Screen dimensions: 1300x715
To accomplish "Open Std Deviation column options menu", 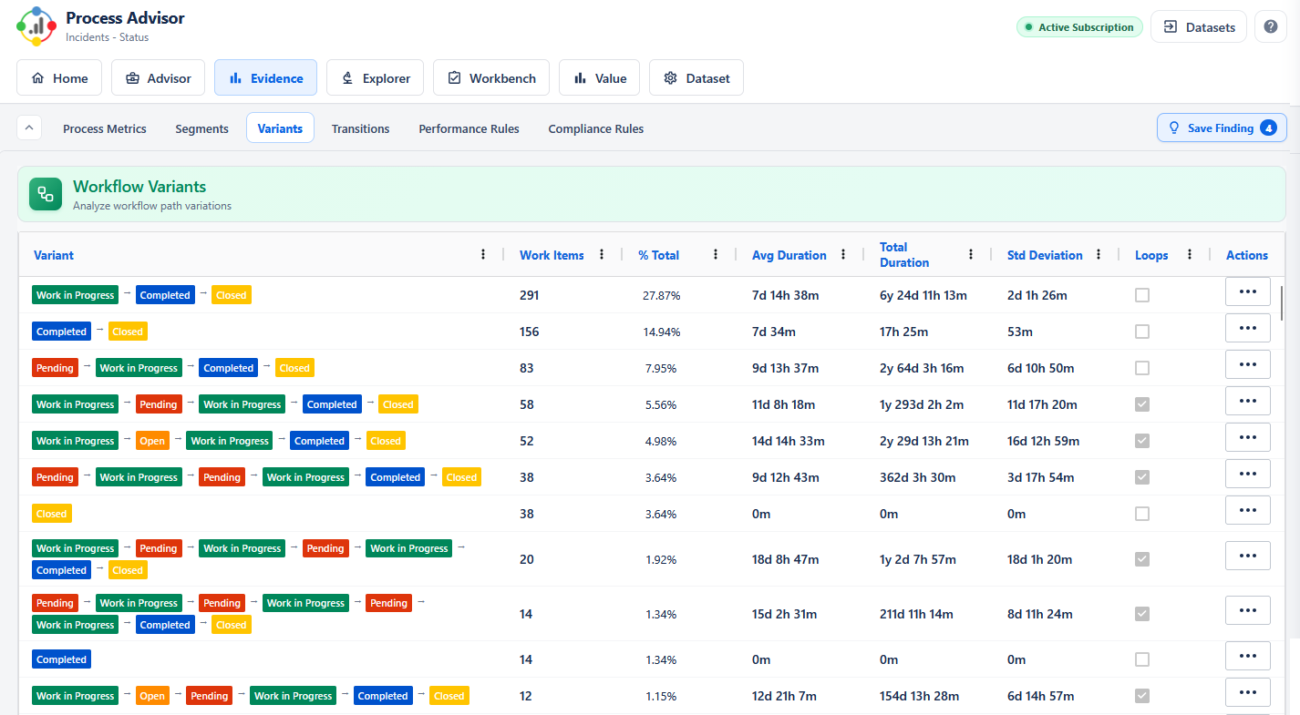I will click(1099, 255).
